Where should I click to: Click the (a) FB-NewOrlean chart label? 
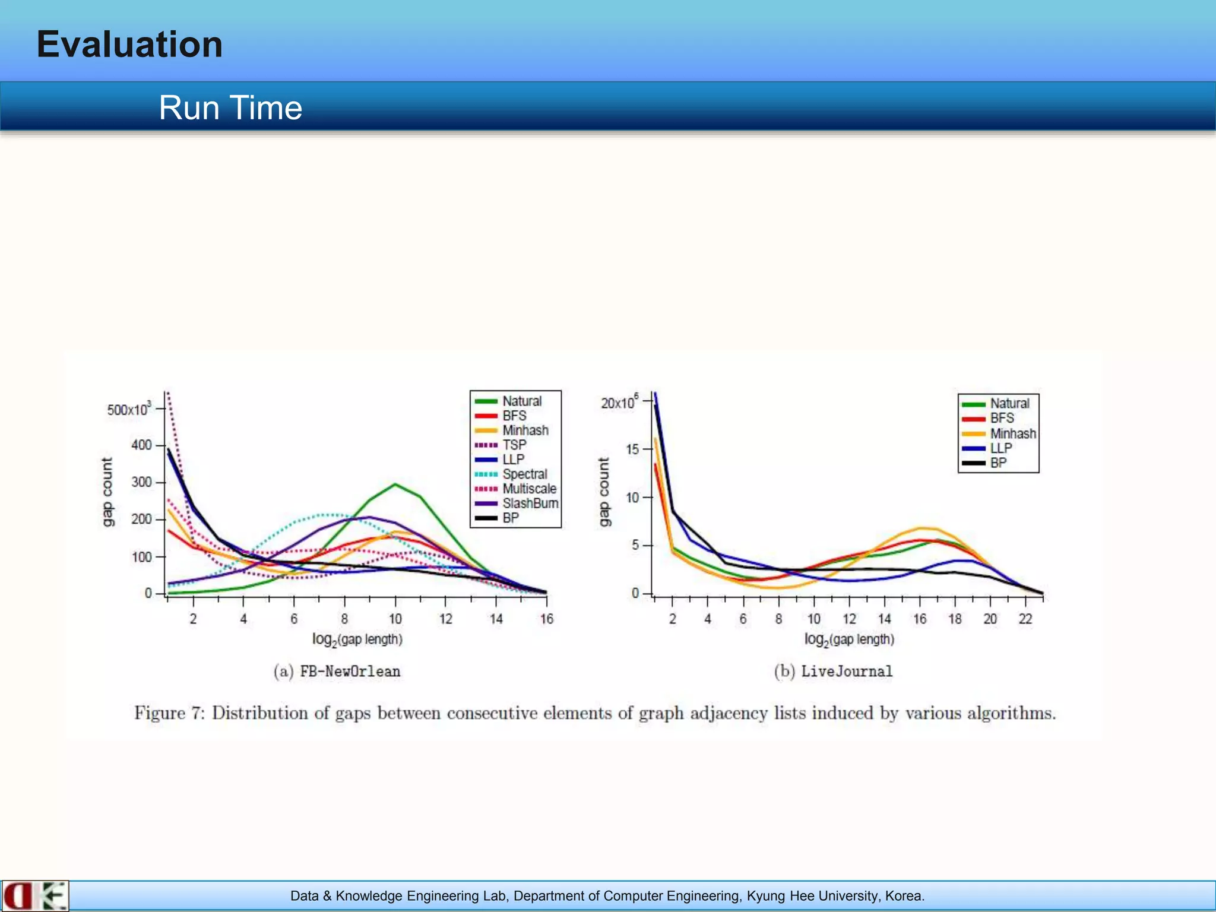pyautogui.click(x=337, y=672)
